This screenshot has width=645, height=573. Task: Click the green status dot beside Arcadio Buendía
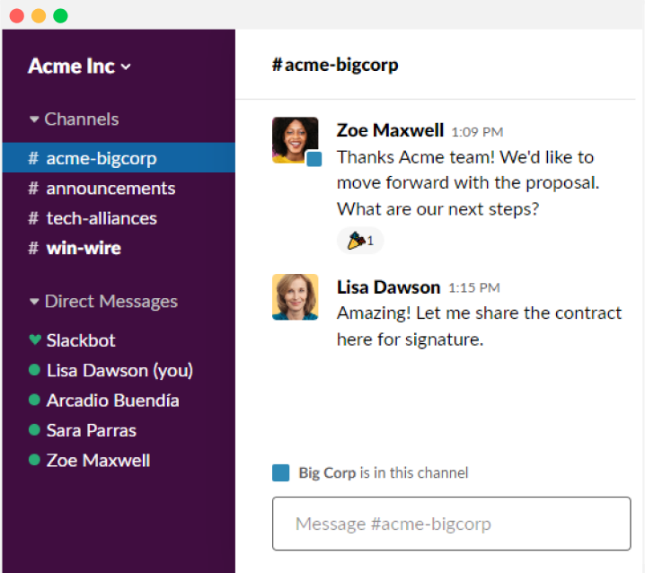click(x=35, y=401)
